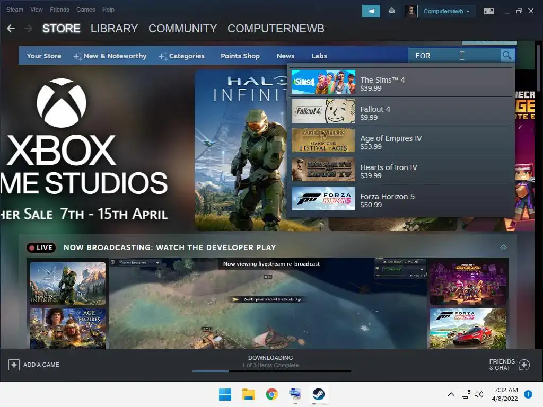543x407 pixels.
Task: Open the Steam taskbar icon
Action: 318,394
